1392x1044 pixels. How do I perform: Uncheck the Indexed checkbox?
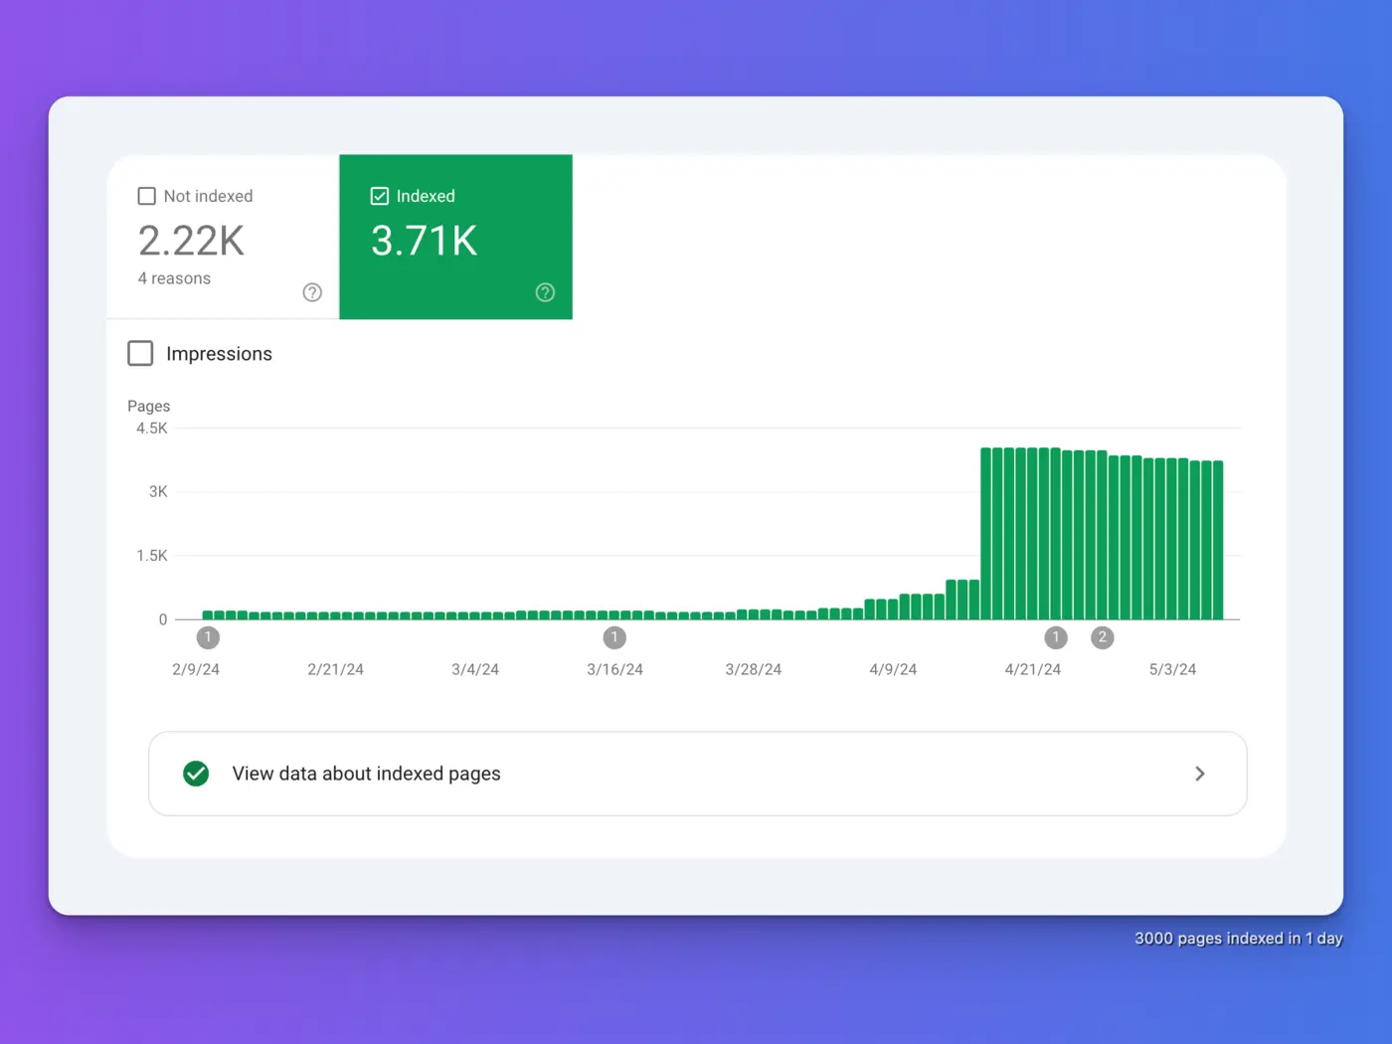click(x=380, y=196)
